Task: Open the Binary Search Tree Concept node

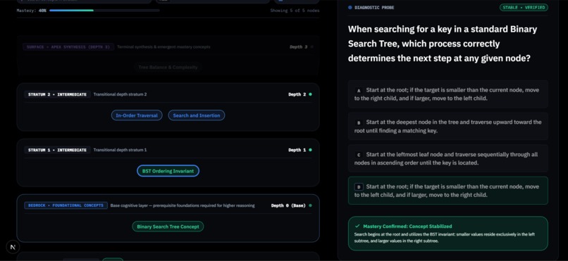Action: (x=168, y=227)
